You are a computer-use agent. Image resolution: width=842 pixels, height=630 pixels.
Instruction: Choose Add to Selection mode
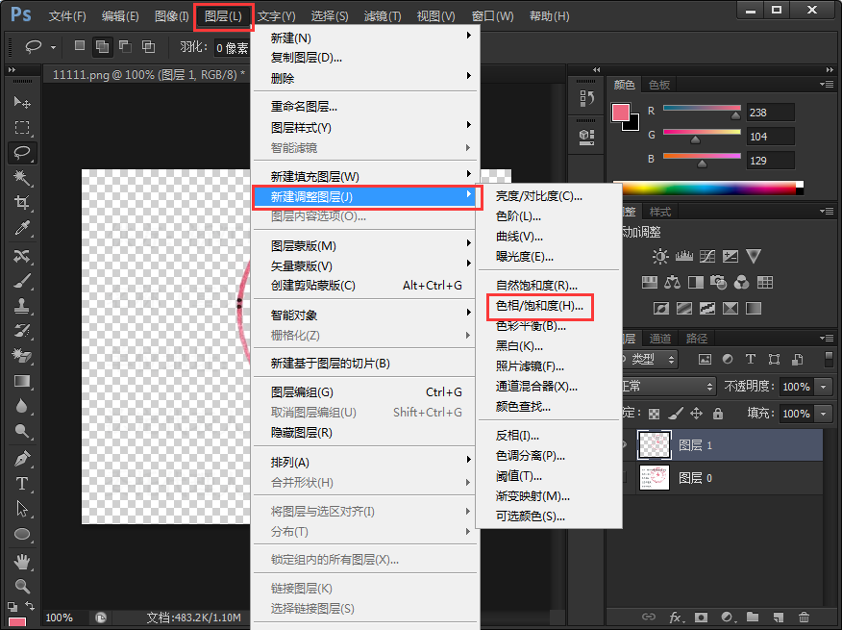pyautogui.click(x=102, y=47)
